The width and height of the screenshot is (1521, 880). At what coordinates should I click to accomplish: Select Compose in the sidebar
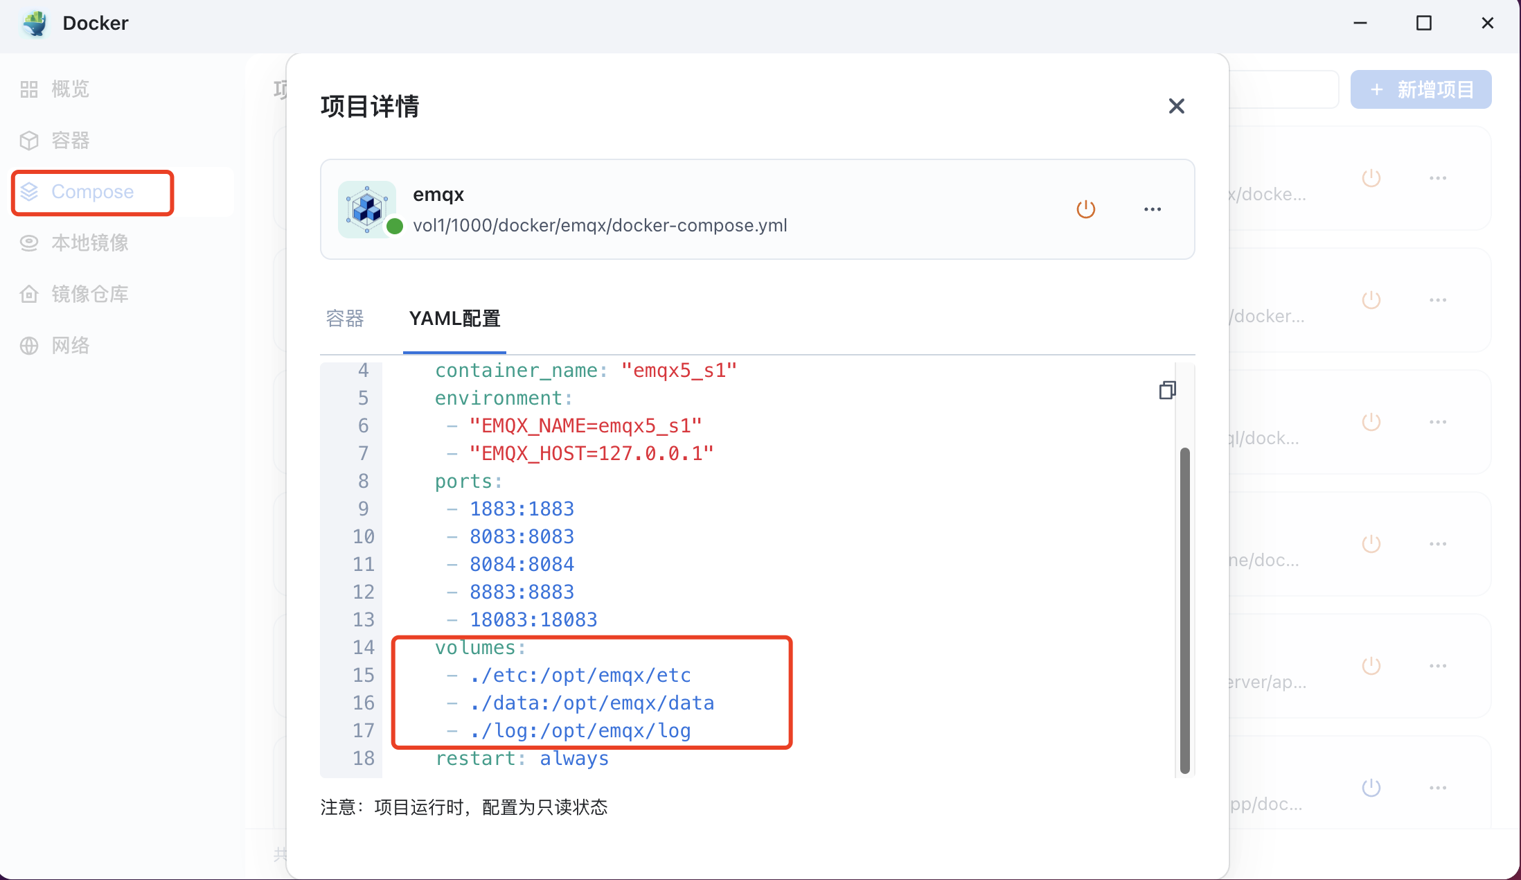coord(92,192)
